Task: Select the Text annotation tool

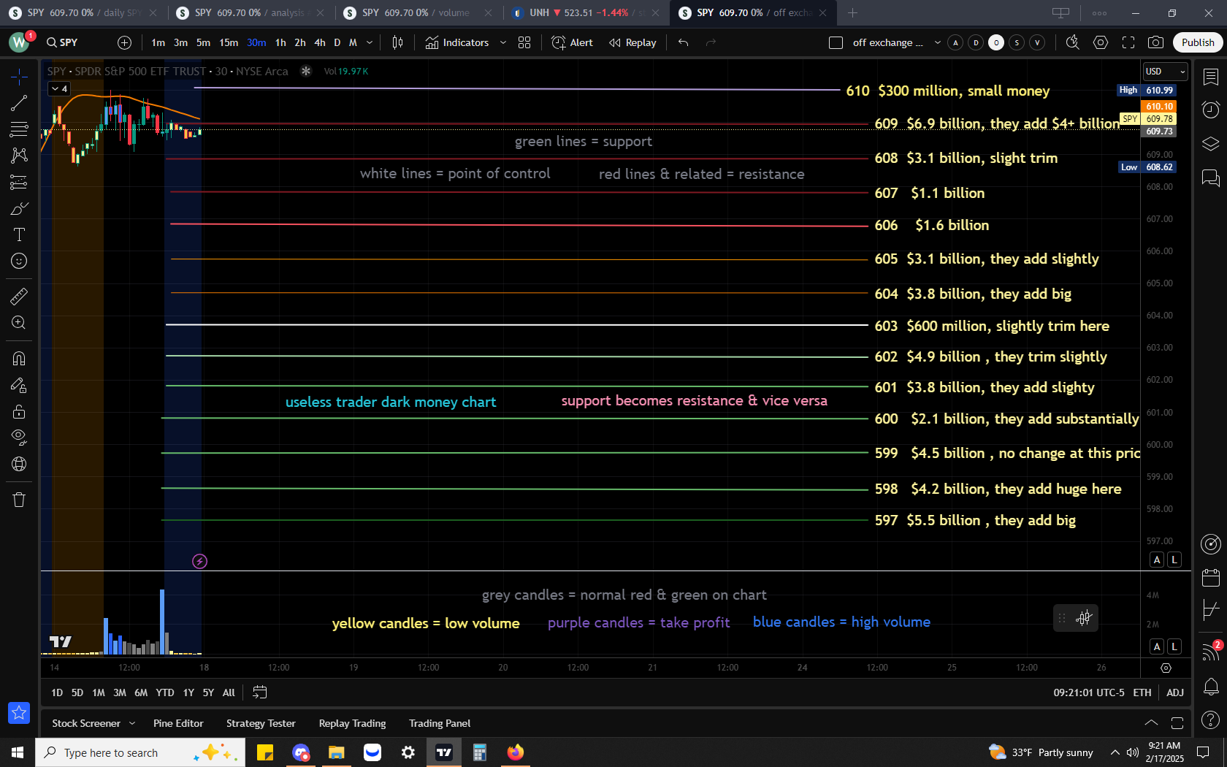Action: point(19,234)
